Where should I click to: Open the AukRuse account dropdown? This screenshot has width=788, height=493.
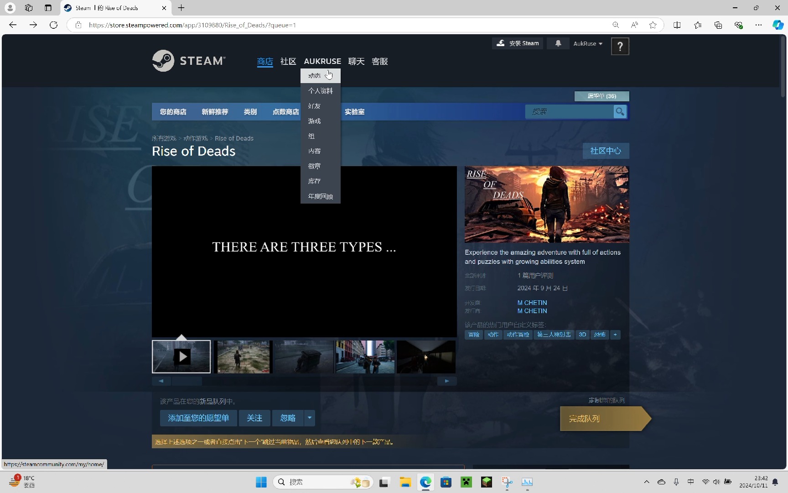click(588, 43)
